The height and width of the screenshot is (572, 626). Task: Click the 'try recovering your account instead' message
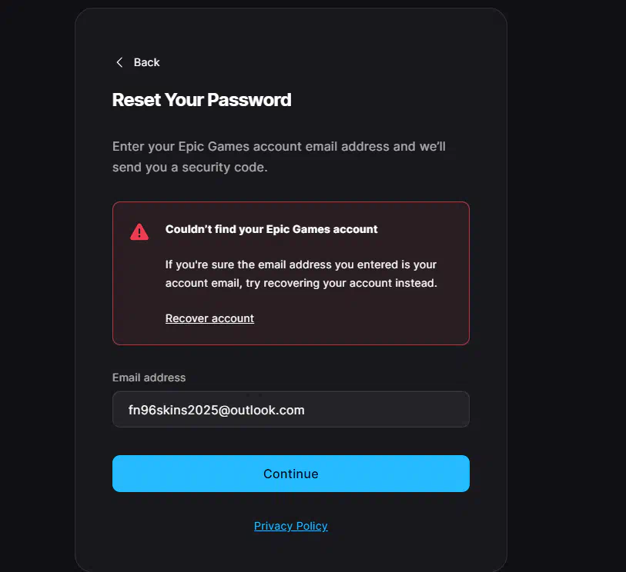pyautogui.click(x=341, y=283)
